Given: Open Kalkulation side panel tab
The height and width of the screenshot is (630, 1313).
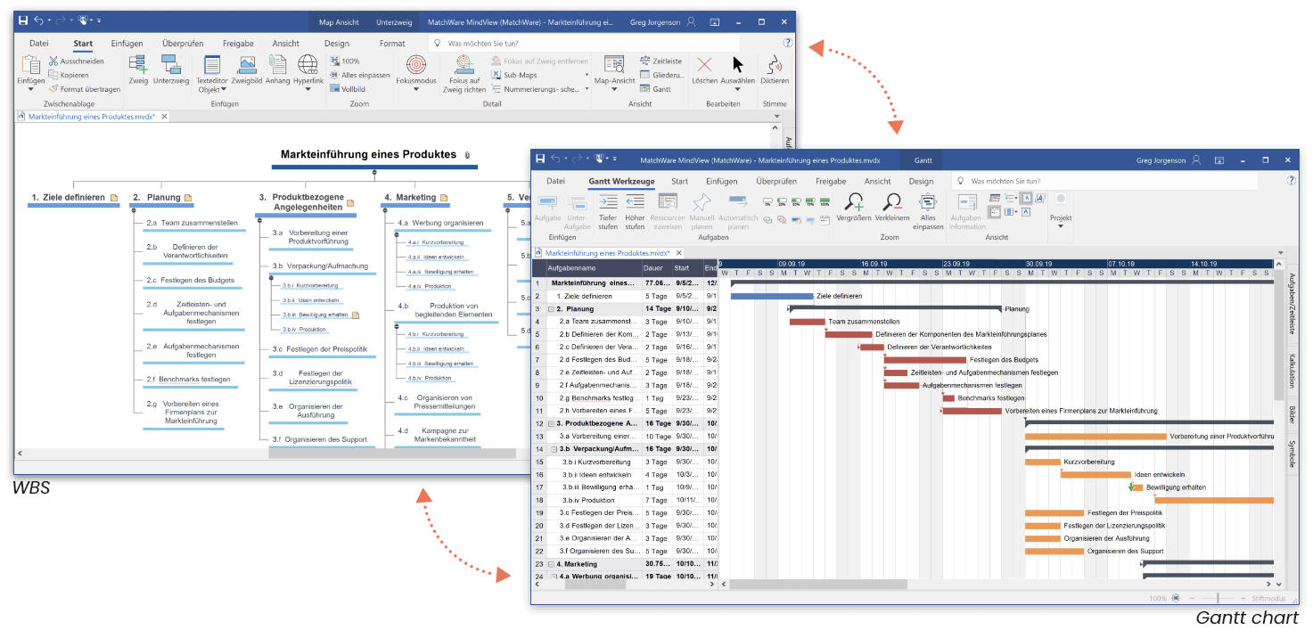Looking at the screenshot, I should pos(1292,371).
